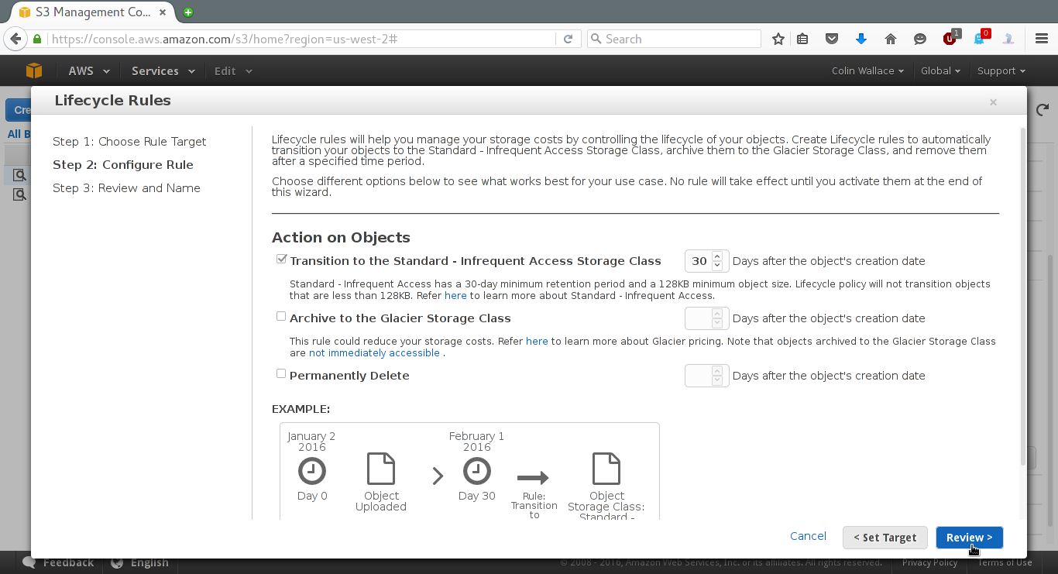Viewport: 1058px width, 574px height.
Task: Click the green SSL padlock icon
Action: [36, 39]
